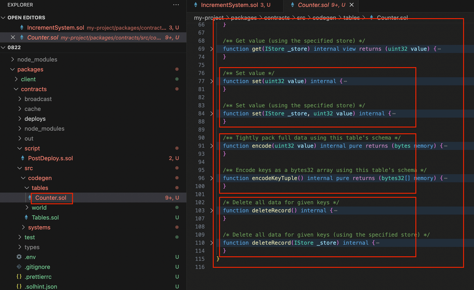Click packages in breadcrumb path

[x=244, y=18]
